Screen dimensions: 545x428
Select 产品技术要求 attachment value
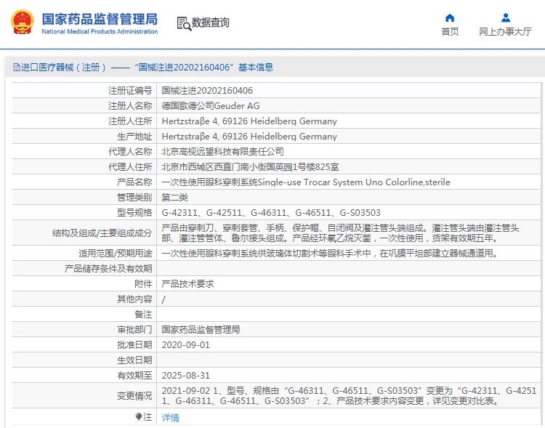pyautogui.click(x=187, y=284)
